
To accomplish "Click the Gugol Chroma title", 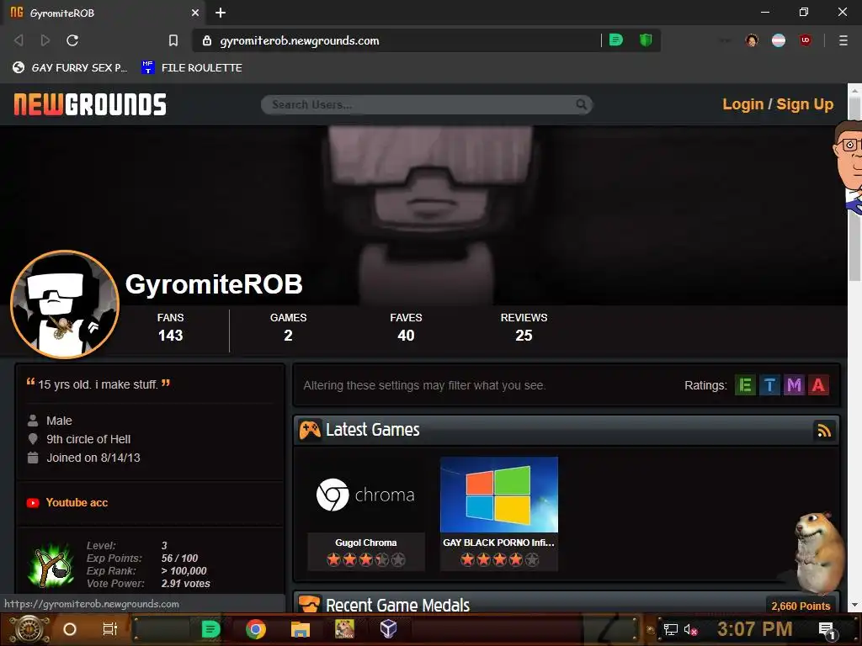I will (365, 543).
